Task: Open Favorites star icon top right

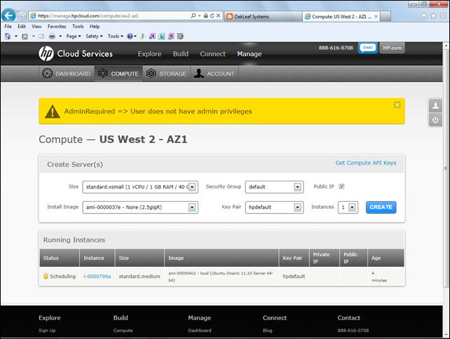Action: click(x=433, y=16)
